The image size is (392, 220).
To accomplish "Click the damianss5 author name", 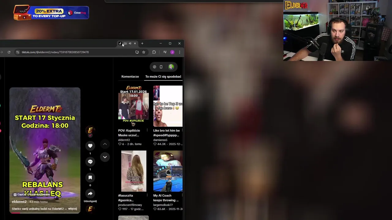I will point(160,140).
